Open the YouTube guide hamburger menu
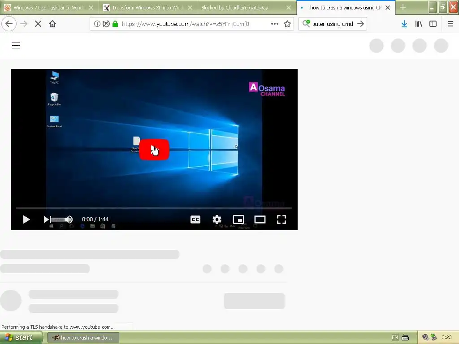This screenshot has height=344, width=459. coord(16,45)
